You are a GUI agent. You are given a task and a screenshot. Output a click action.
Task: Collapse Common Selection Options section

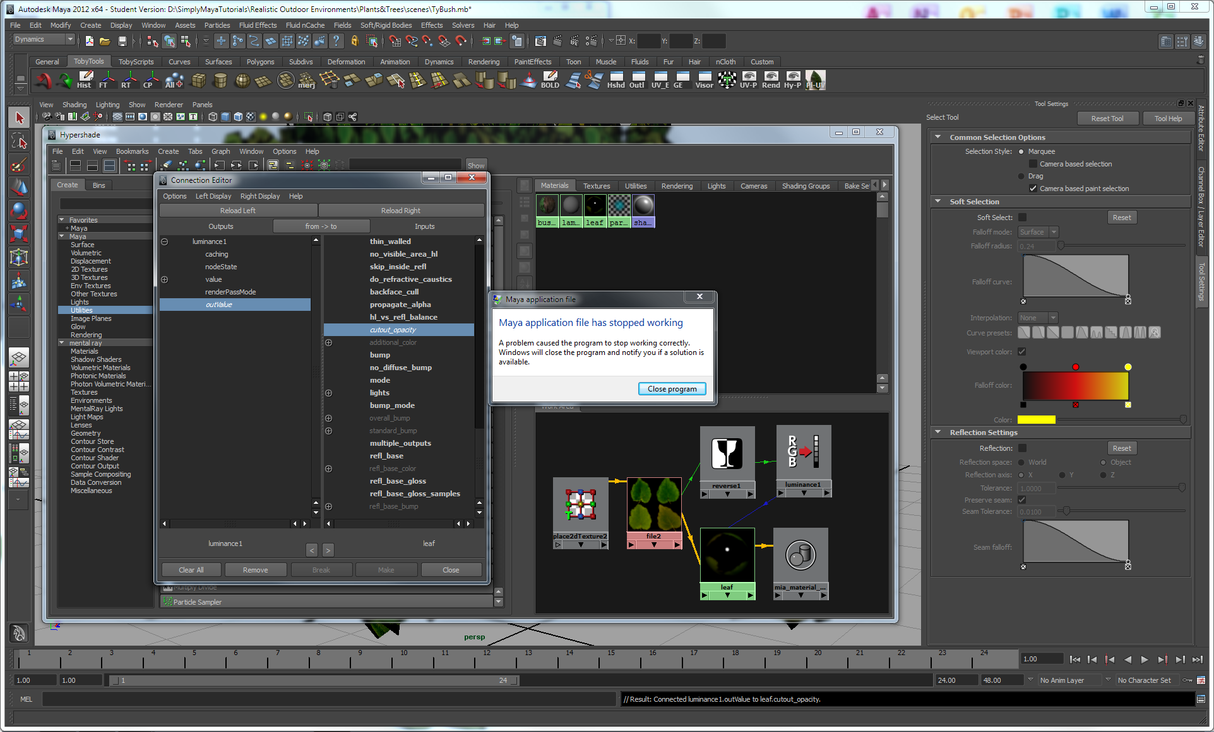[x=937, y=137]
